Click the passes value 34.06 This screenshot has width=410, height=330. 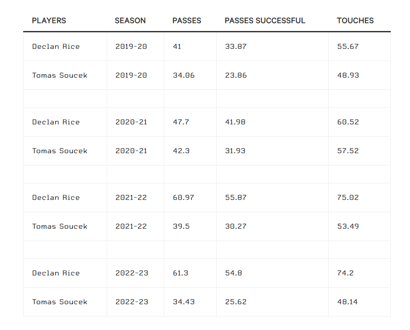pyautogui.click(x=184, y=75)
